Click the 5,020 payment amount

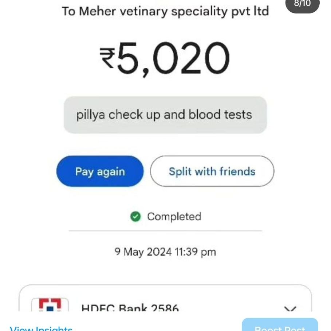(x=173, y=59)
